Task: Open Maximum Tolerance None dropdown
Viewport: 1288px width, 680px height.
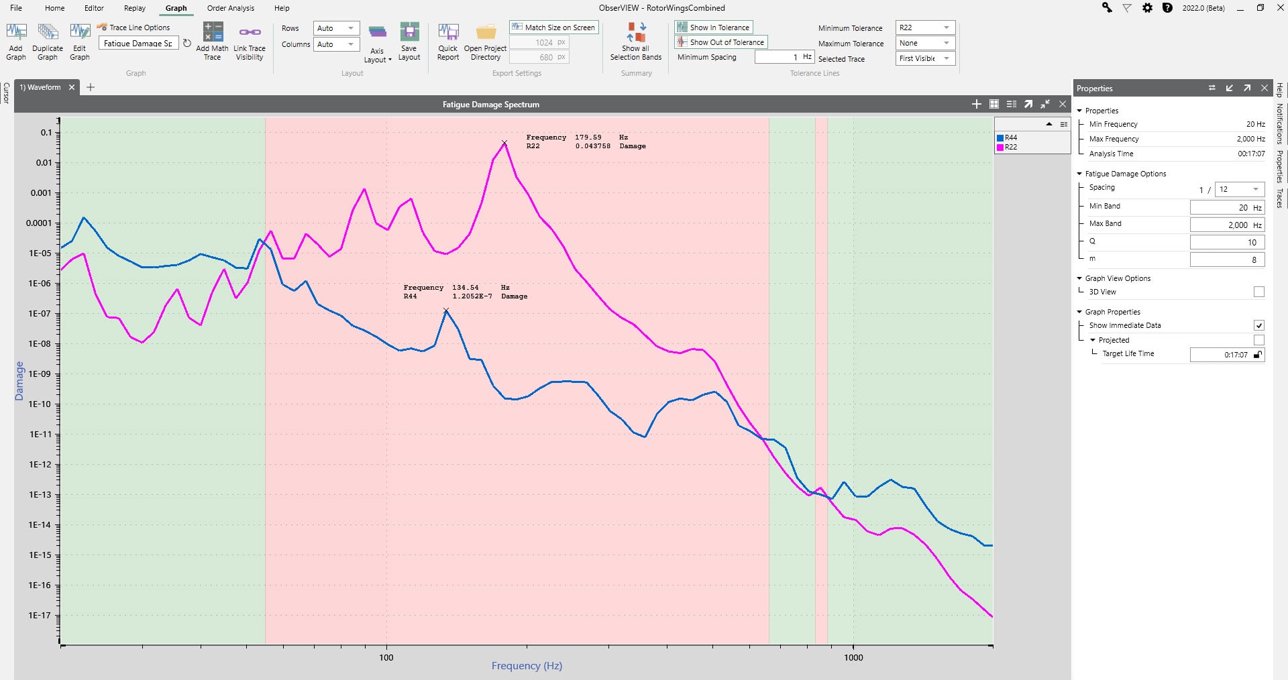Action: click(925, 43)
